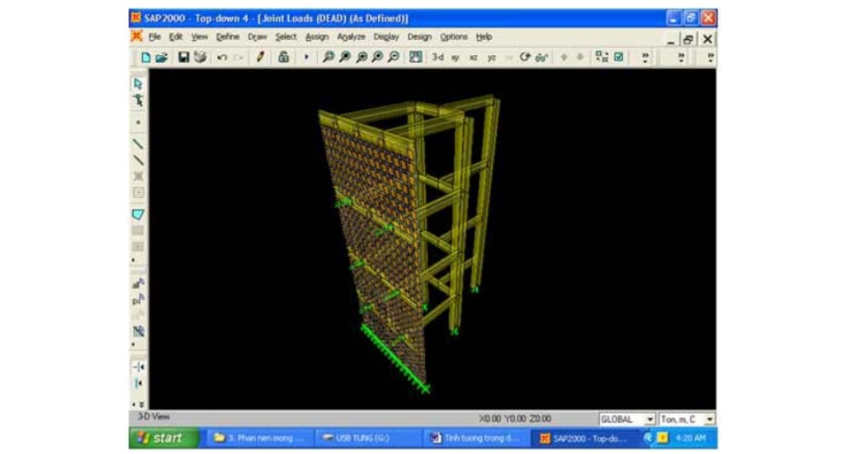Set the xy plane view
Viewport: 850px width, 454px height.
coord(456,58)
